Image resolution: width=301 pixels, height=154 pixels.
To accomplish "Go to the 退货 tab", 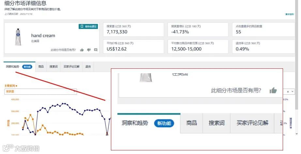I will tap(88, 67).
